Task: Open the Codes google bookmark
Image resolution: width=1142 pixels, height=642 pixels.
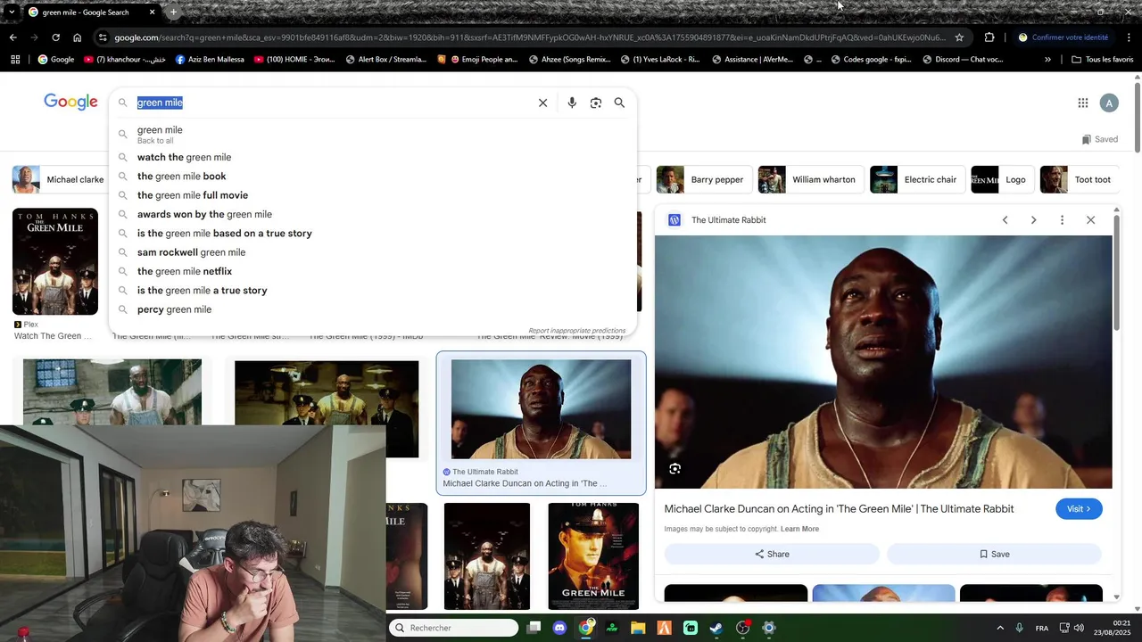Action: click(871, 60)
